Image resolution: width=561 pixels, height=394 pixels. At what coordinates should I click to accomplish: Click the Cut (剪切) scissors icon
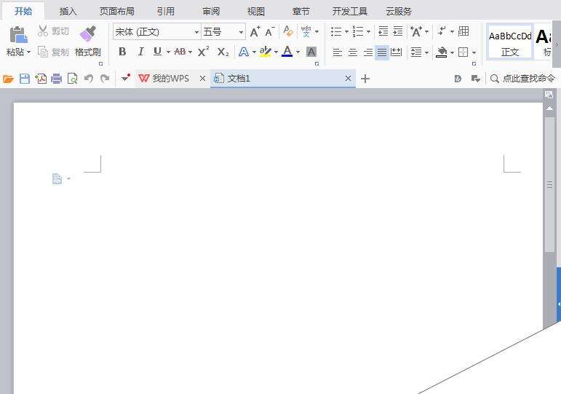43,31
